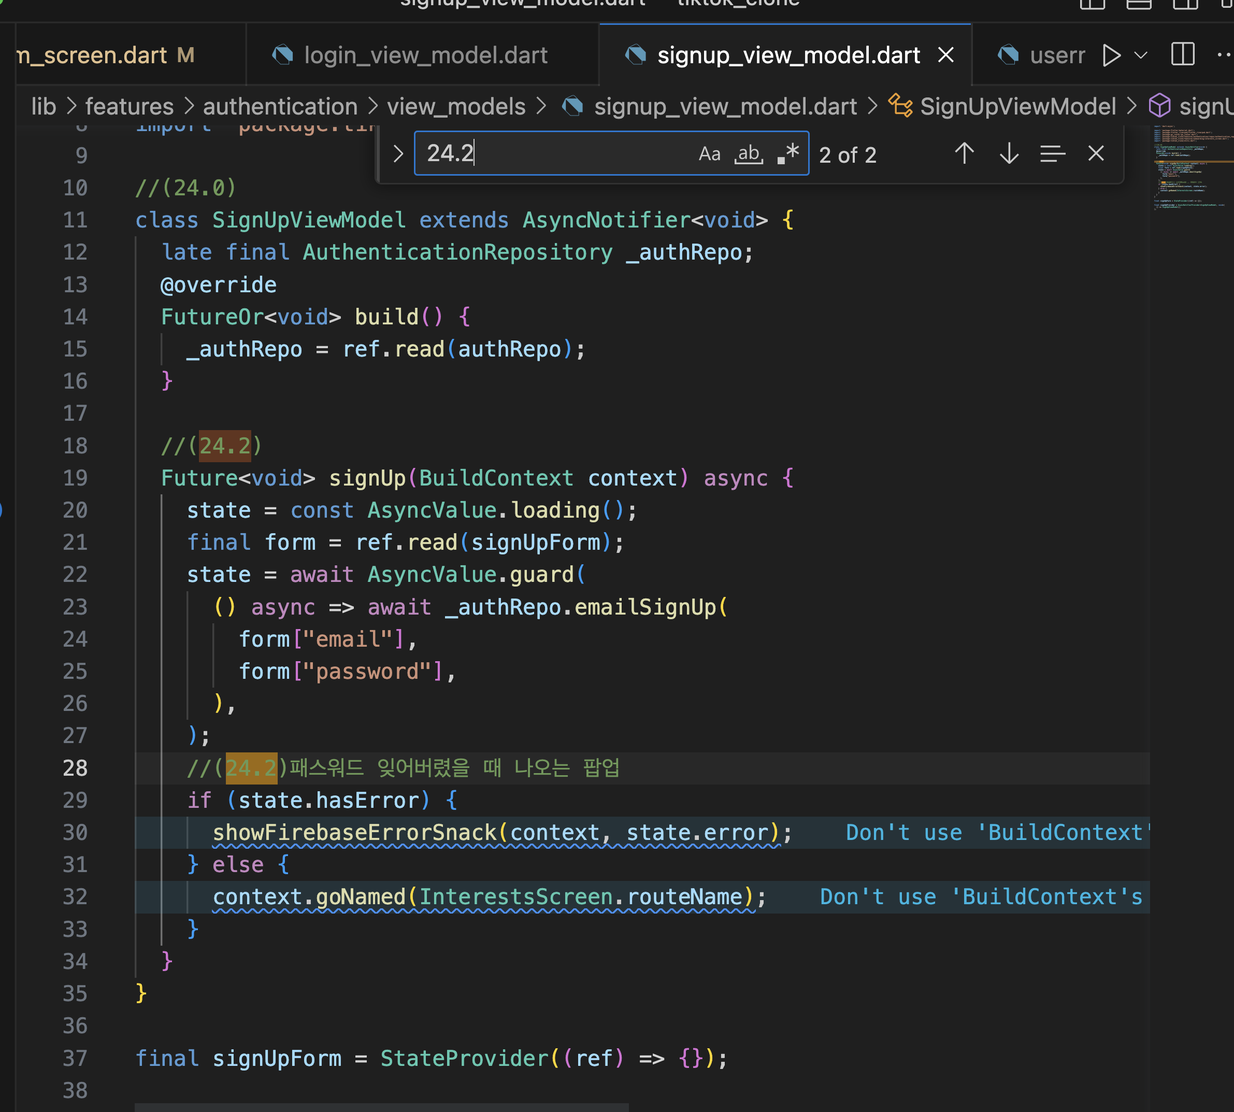Split the editor to the right

1183,55
